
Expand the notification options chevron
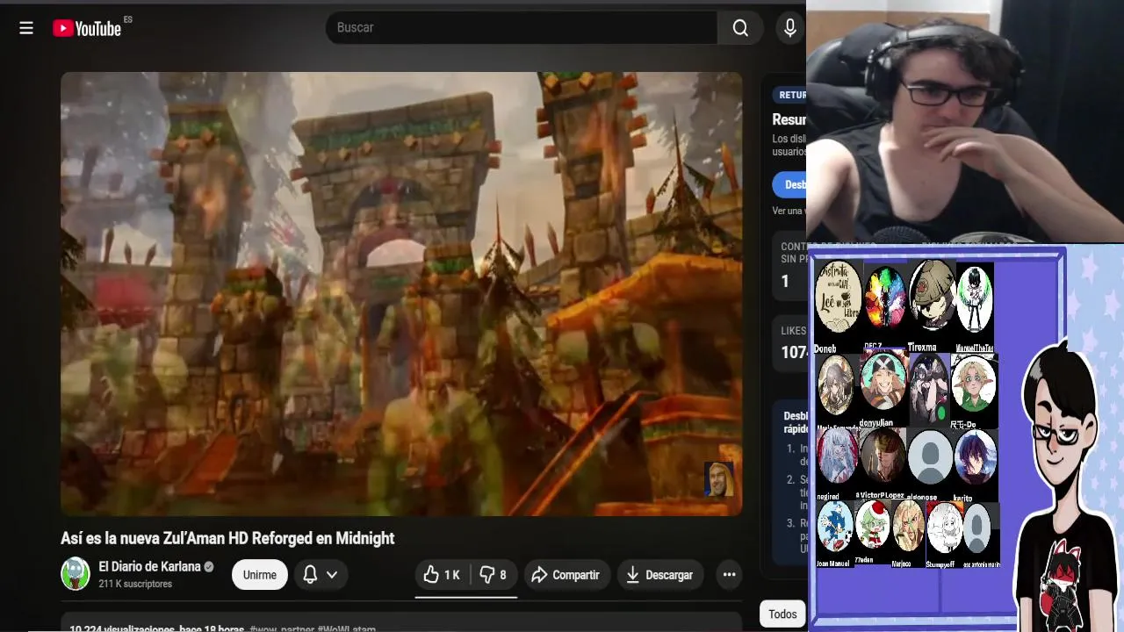(332, 575)
